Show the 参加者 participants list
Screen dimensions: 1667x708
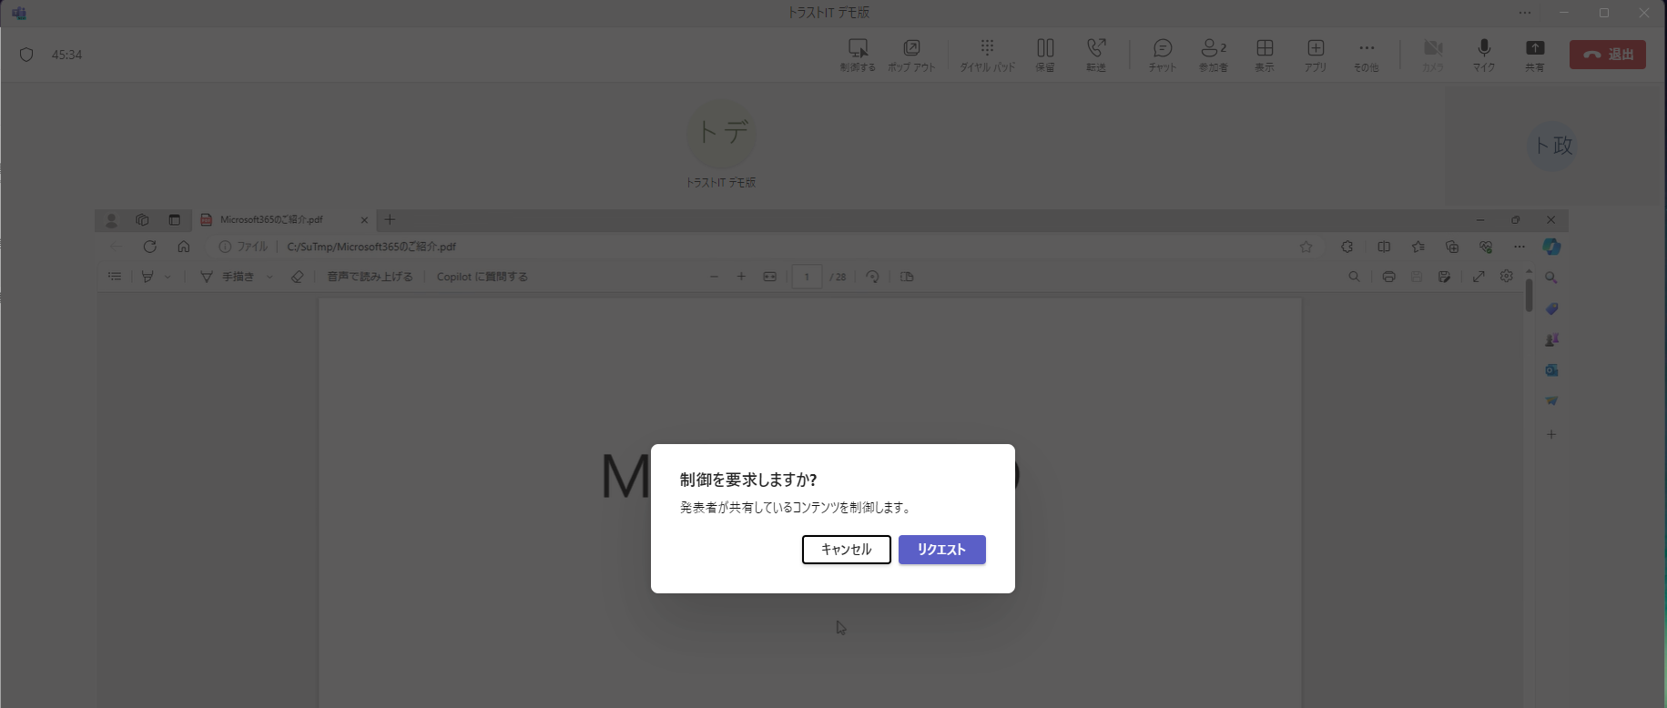(1213, 54)
